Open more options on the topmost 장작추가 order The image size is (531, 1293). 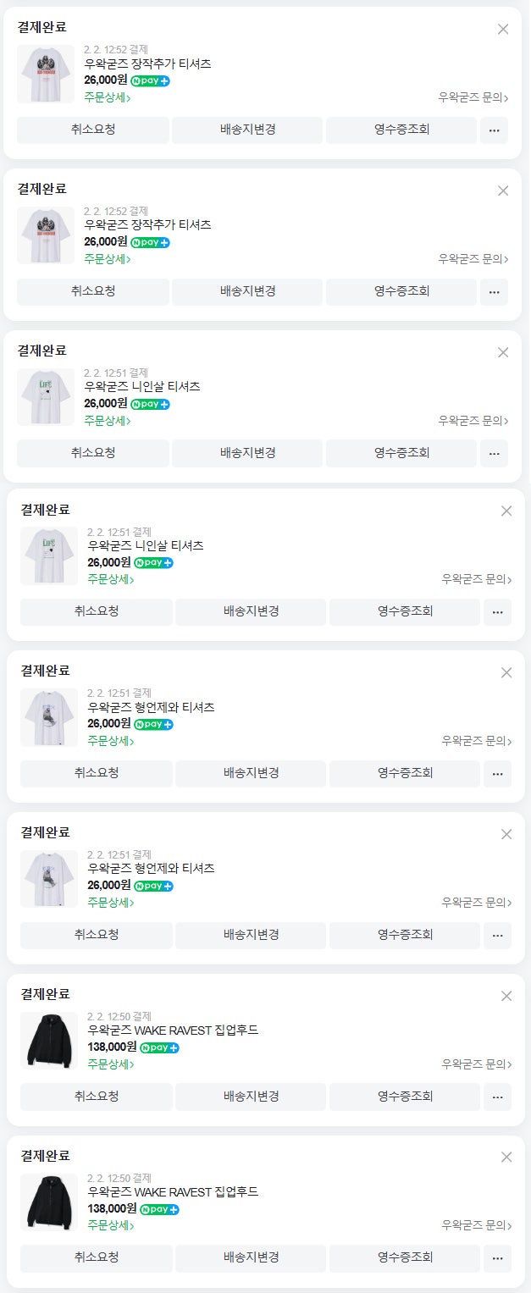point(494,130)
